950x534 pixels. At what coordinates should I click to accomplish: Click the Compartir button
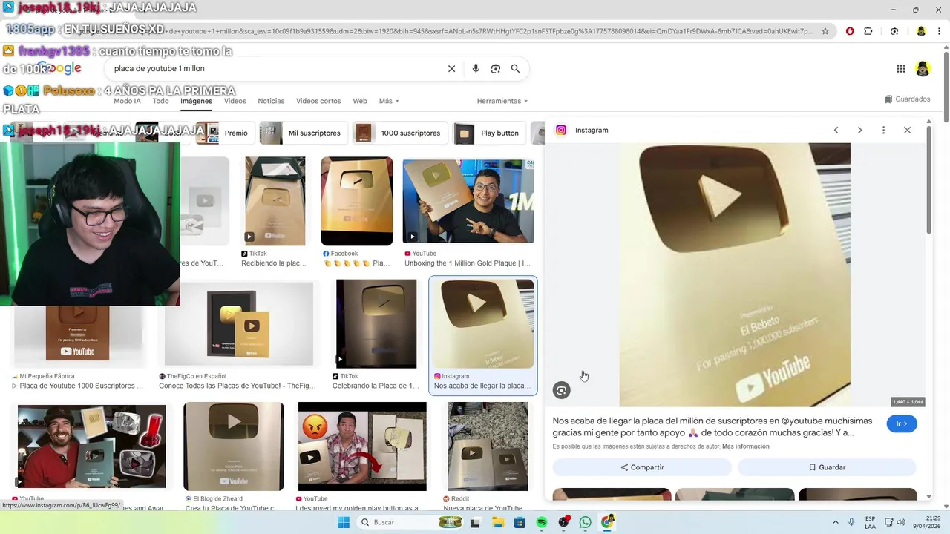click(642, 467)
